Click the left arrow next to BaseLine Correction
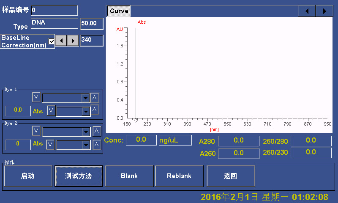Image resolution: width=338 pixels, height=203 pixels. click(61, 41)
